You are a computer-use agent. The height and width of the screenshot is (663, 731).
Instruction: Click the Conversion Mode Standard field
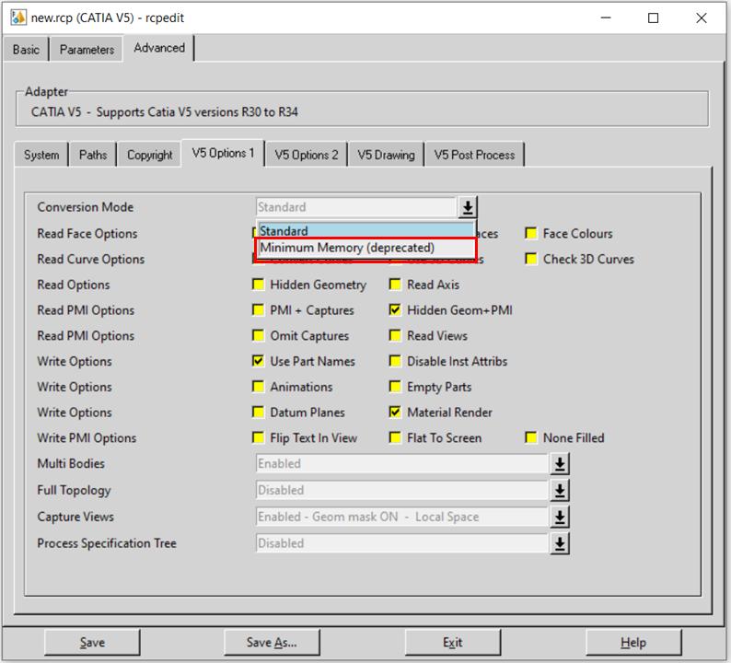pos(355,207)
